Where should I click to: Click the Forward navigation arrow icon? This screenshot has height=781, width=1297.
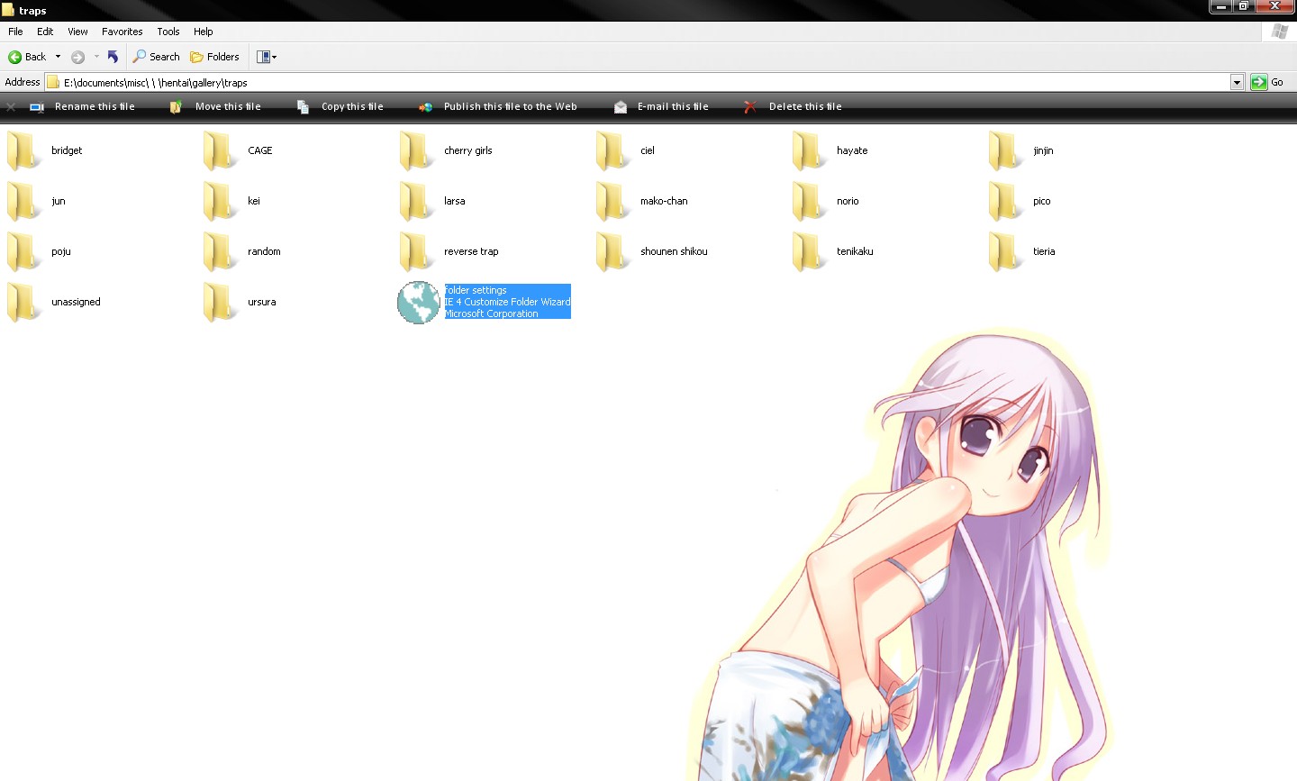tap(78, 57)
